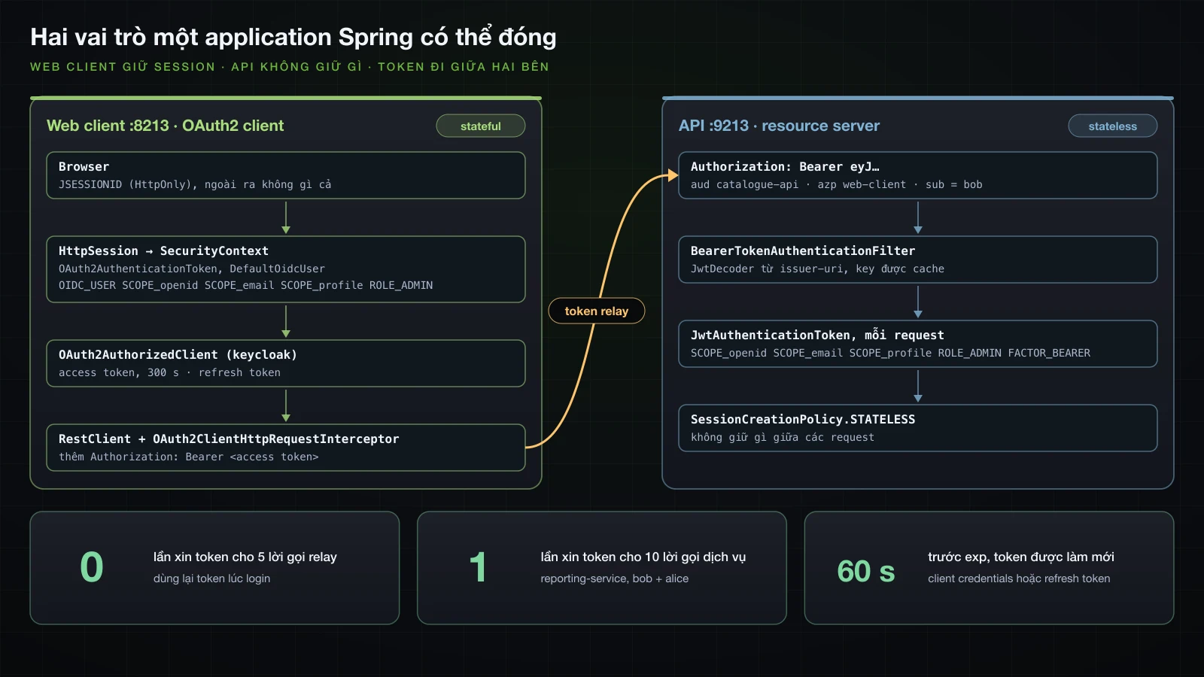
Task: Click heading 'API :9213 · resource server'
Action: tap(779, 126)
